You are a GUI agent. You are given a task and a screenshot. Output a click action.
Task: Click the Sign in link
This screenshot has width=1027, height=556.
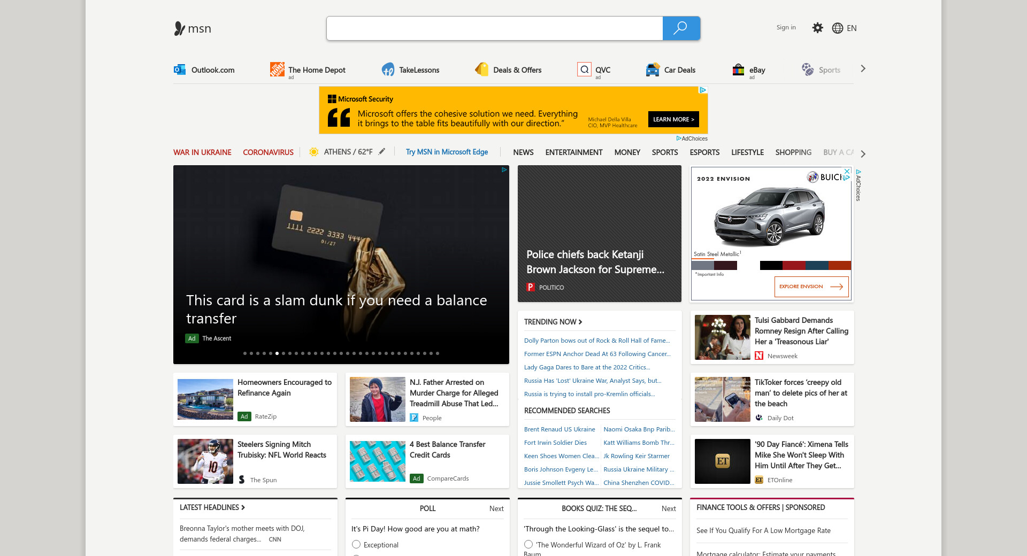pyautogui.click(x=786, y=27)
